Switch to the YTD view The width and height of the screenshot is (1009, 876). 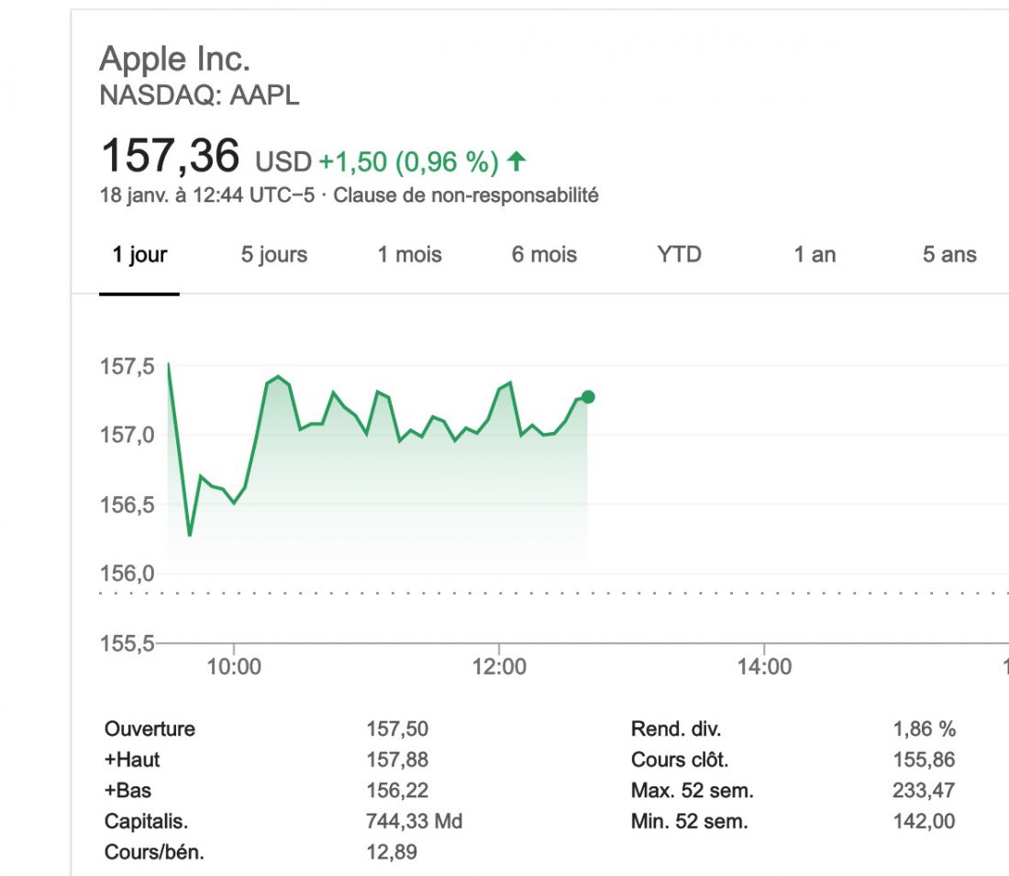[680, 254]
